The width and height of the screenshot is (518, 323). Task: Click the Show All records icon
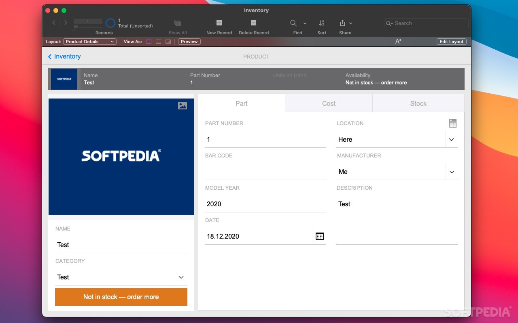[x=178, y=23]
